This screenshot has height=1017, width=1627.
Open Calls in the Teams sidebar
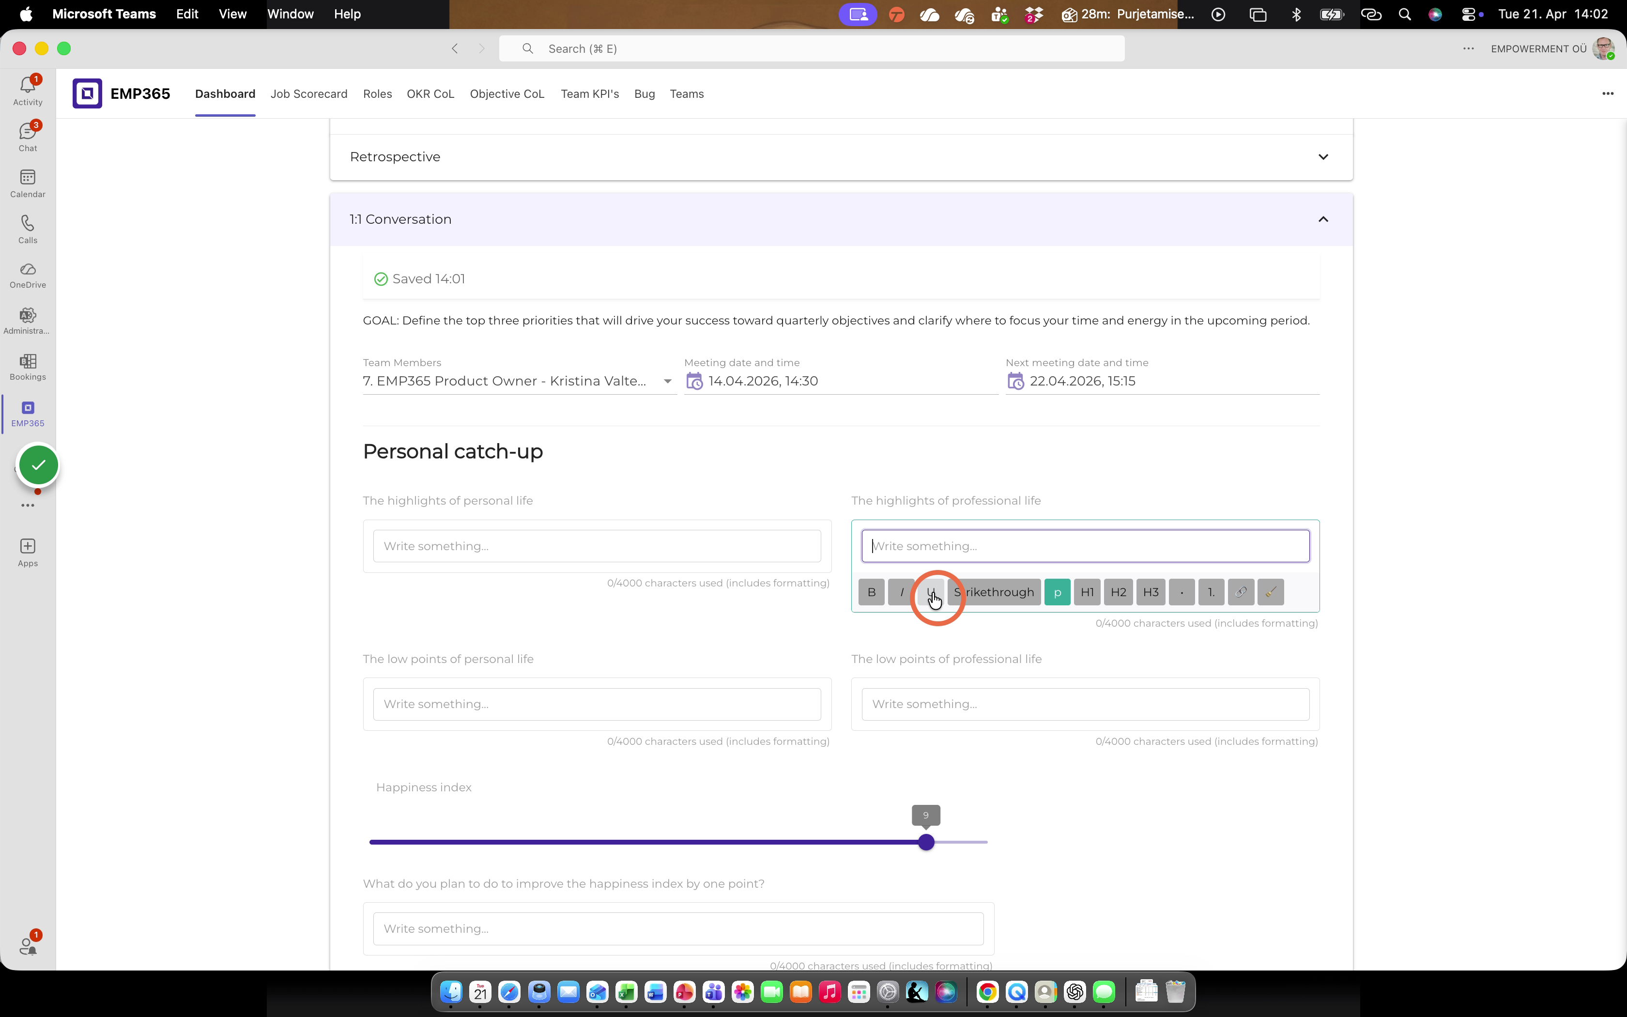click(x=28, y=229)
